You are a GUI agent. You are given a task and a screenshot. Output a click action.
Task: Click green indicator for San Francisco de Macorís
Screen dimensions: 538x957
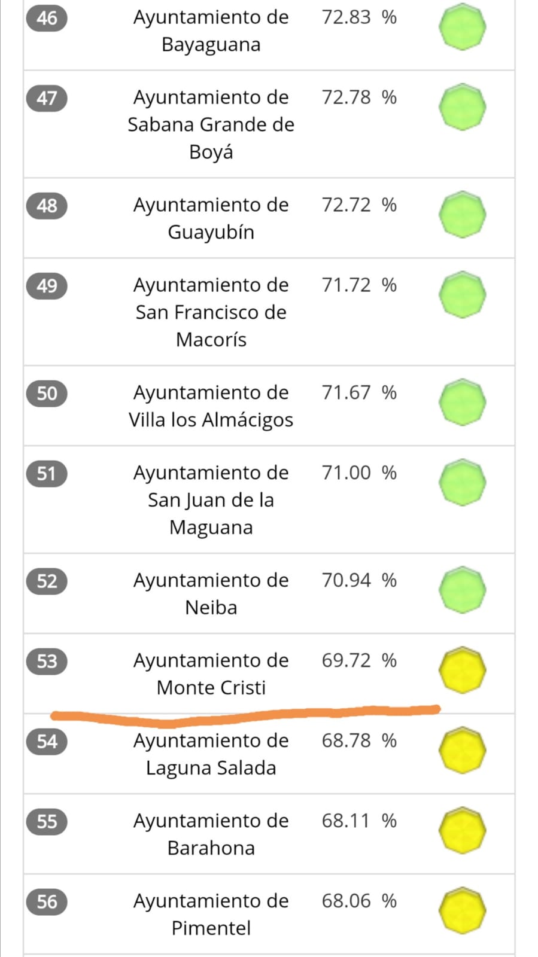click(x=462, y=294)
